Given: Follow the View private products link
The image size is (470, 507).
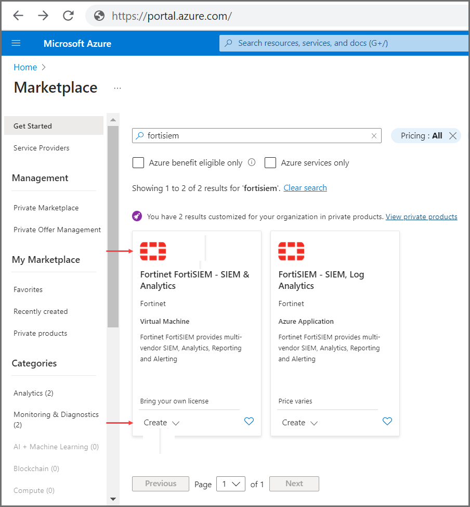Looking at the screenshot, I should tap(421, 217).
